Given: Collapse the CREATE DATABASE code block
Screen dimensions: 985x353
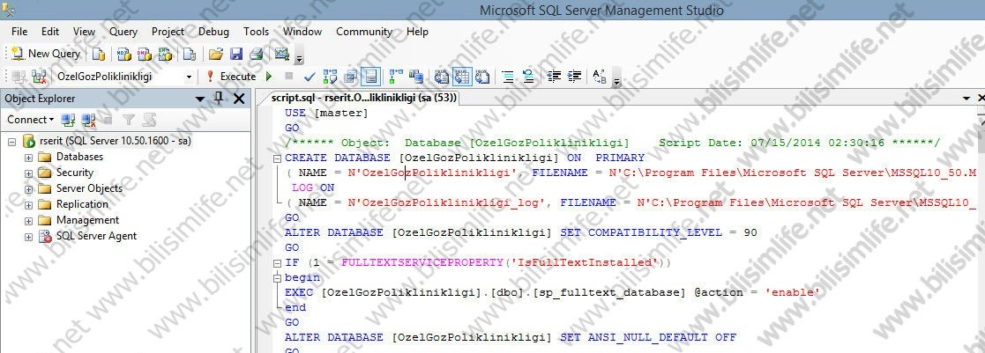Looking at the screenshot, I should click(275, 158).
